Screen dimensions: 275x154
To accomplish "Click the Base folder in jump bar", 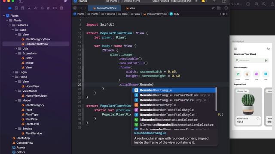I will click(x=123, y=14).
